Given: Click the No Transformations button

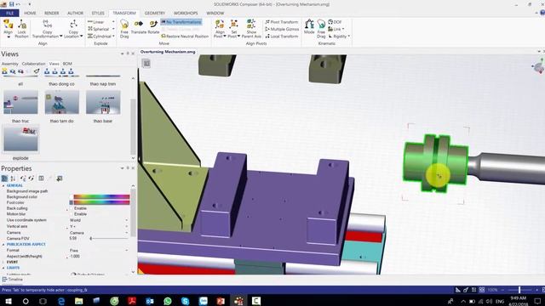Looking at the screenshot, I should tap(181, 22).
